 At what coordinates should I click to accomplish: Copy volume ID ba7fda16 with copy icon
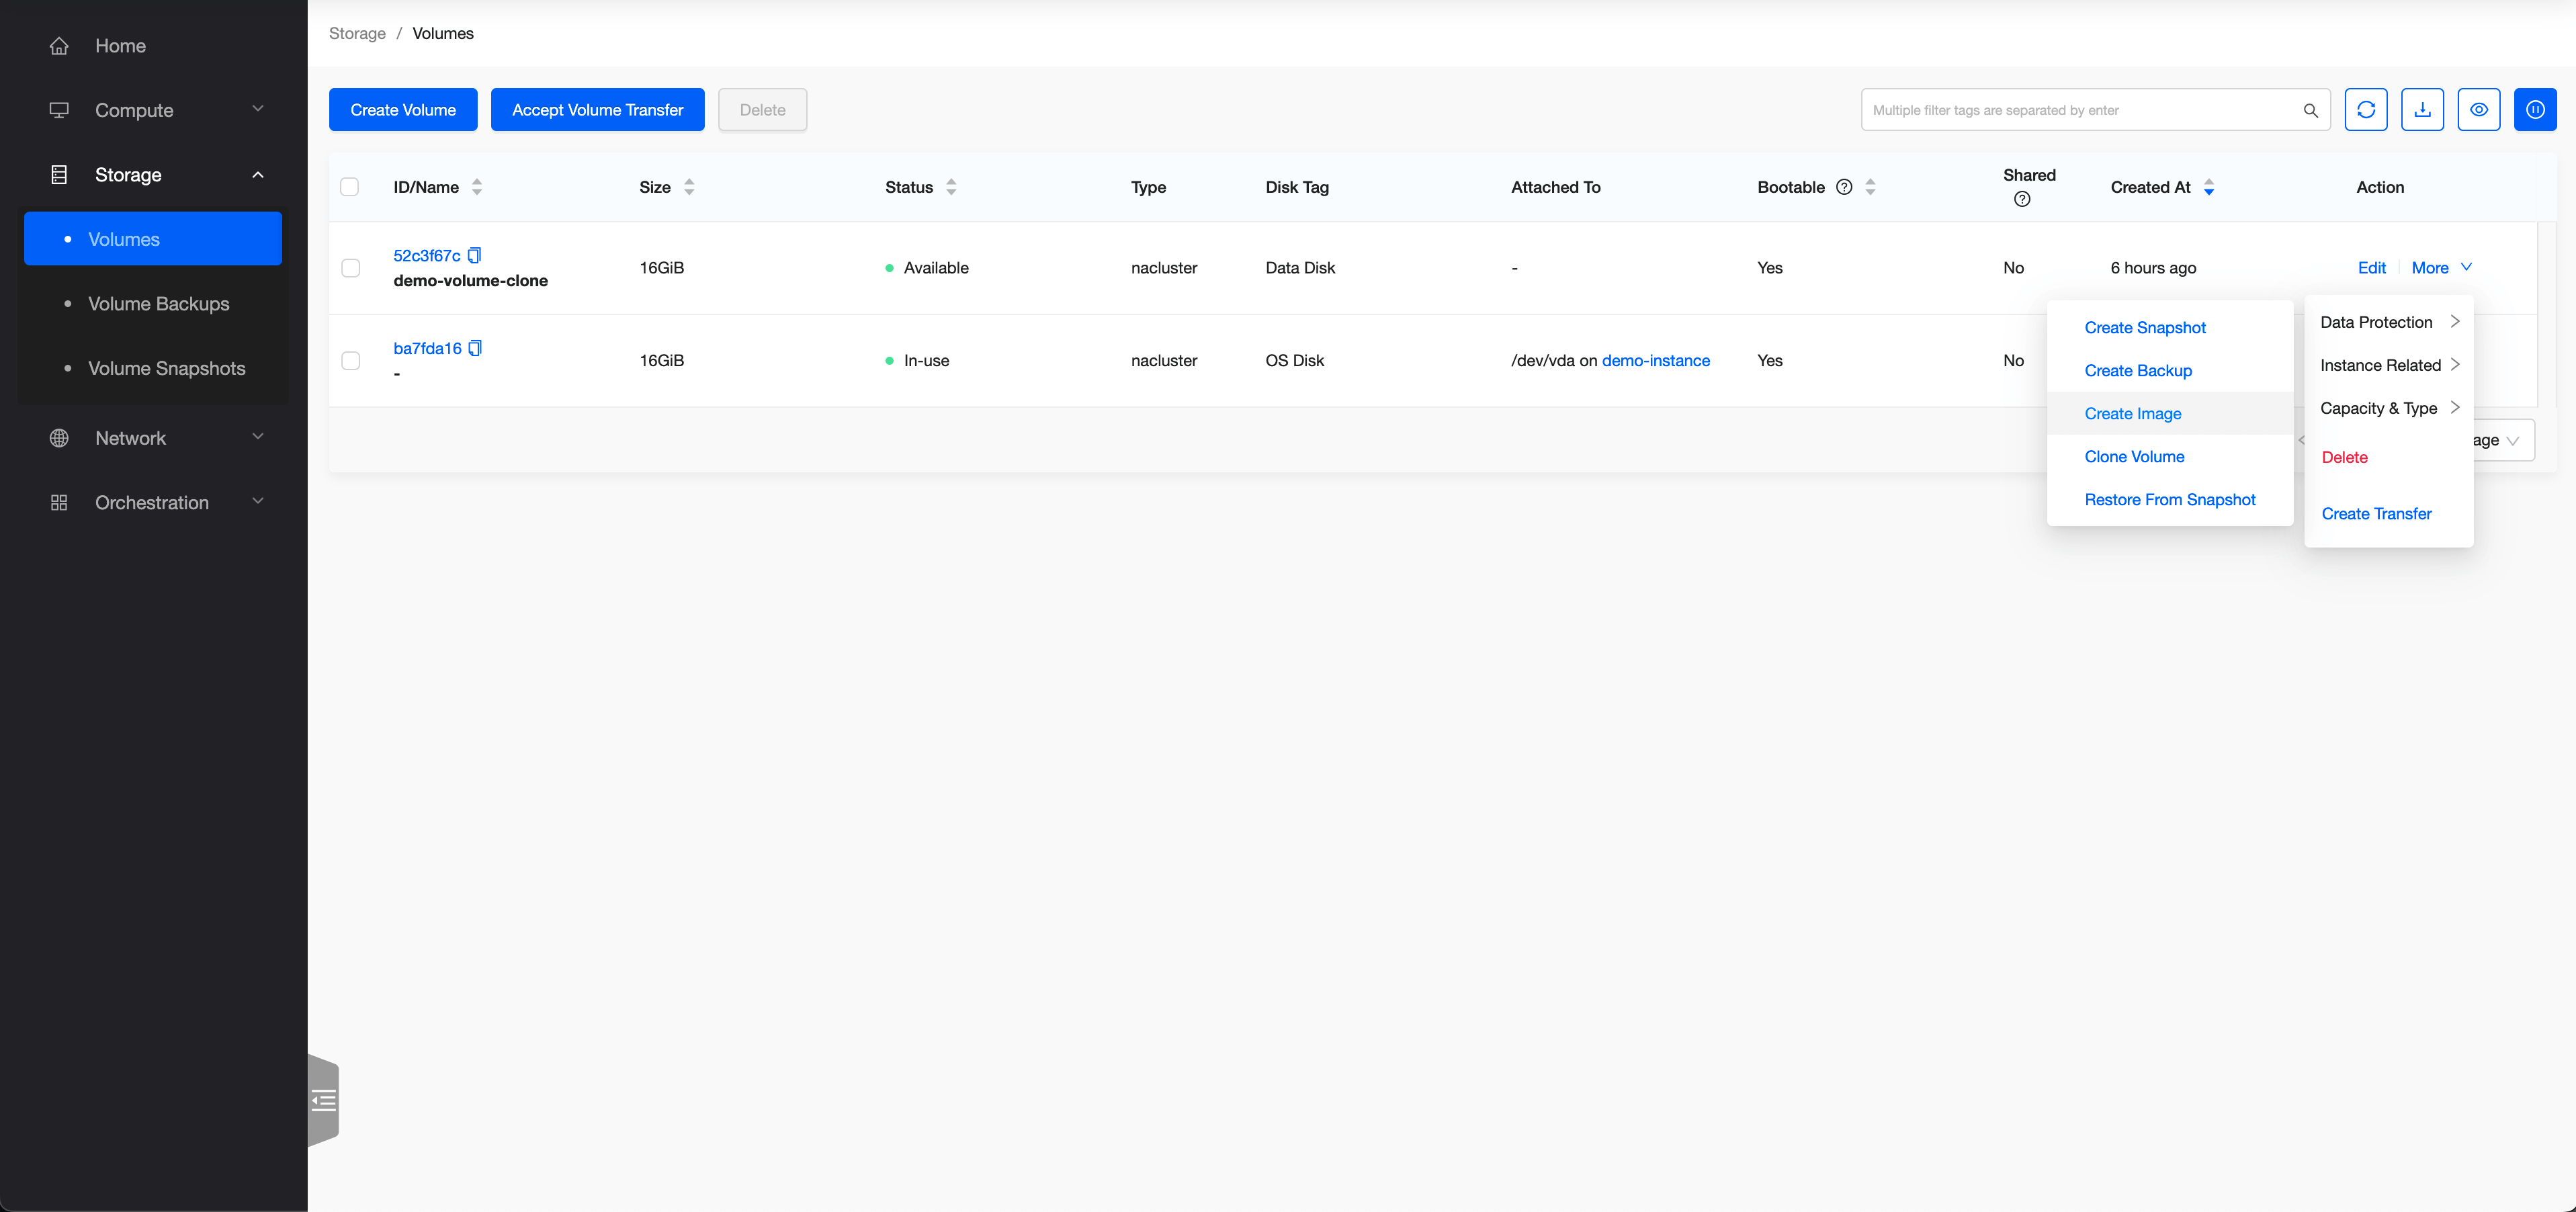point(476,348)
